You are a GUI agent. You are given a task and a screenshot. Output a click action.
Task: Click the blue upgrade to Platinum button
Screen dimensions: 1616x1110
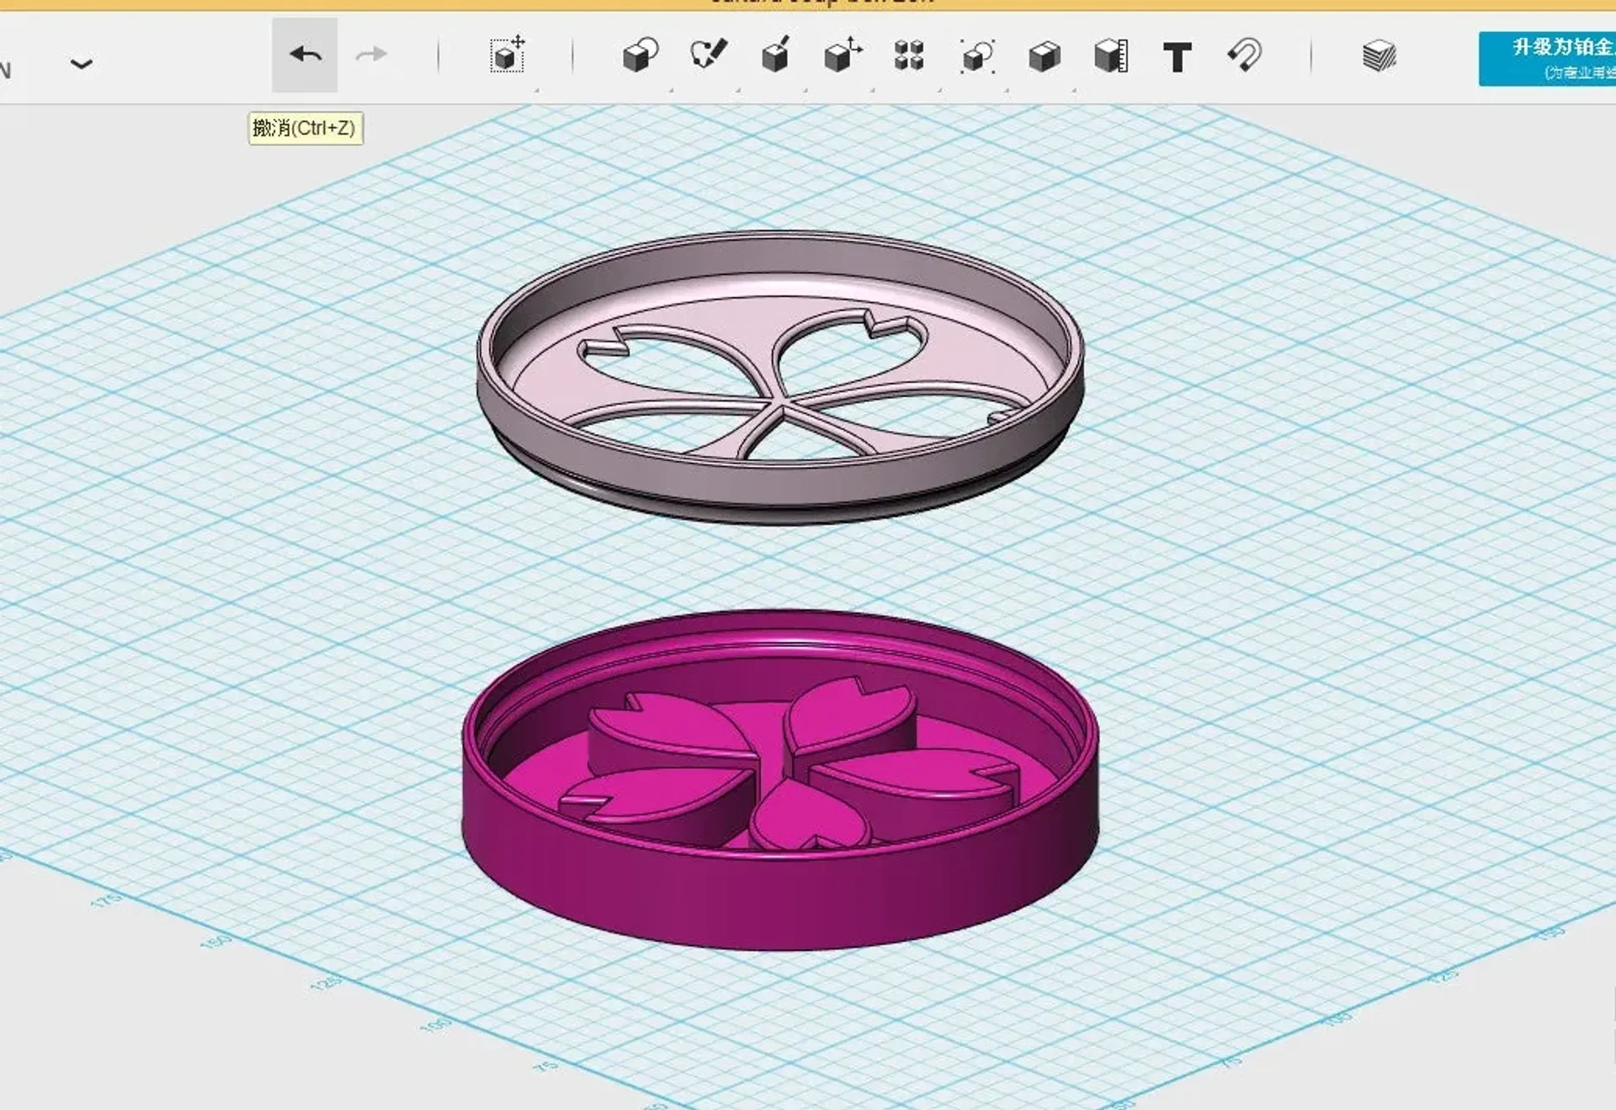coord(1547,59)
